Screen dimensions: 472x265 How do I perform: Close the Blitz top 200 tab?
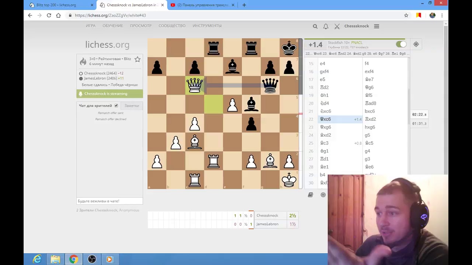[92, 5]
